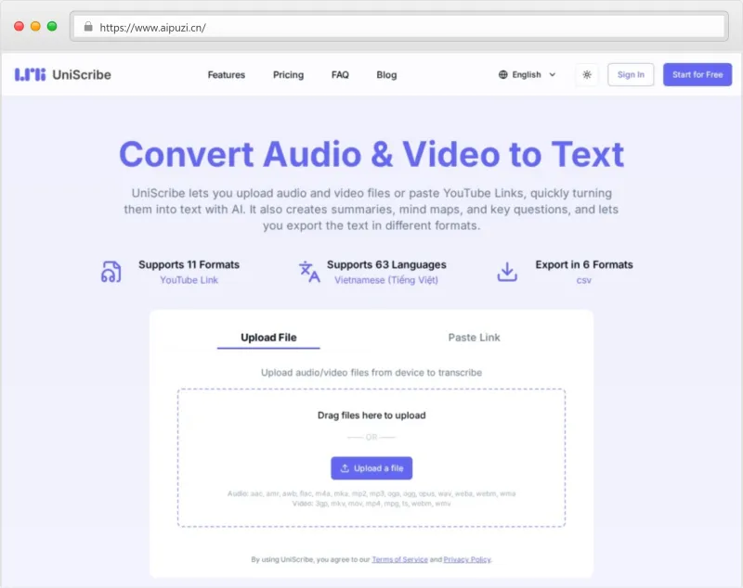This screenshot has height=588, width=743.
Task: Click the padlock icon in address bar
Action: click(88, 27)
